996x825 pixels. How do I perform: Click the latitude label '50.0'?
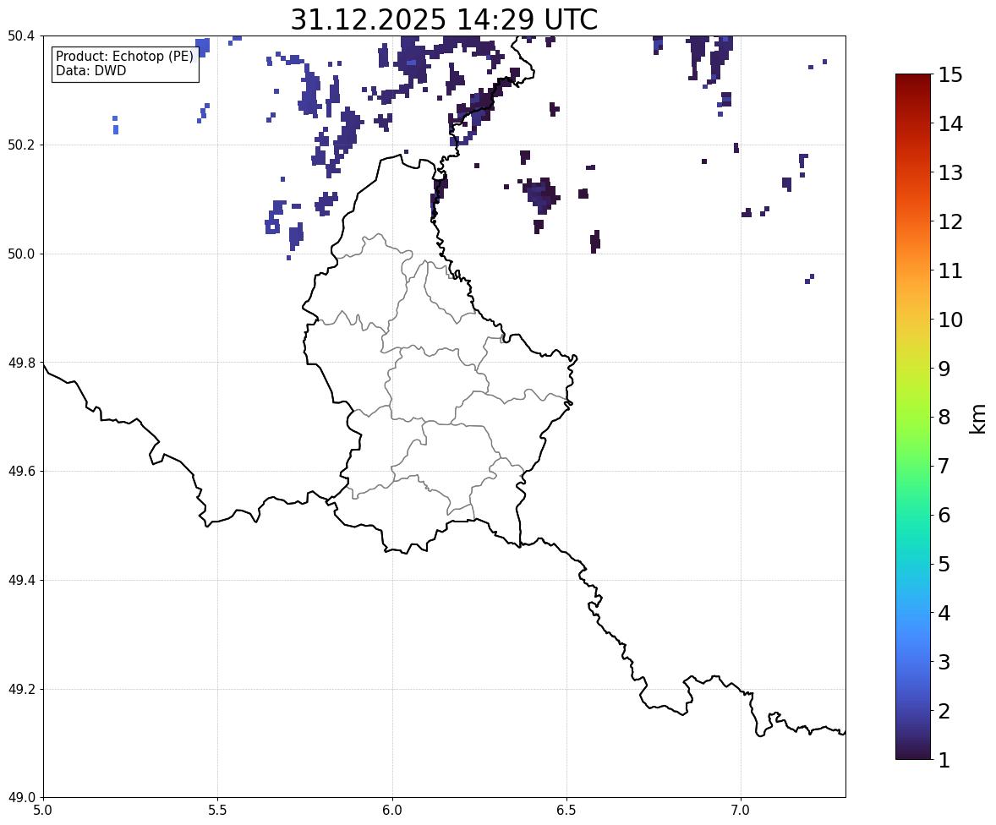[20, 254]
